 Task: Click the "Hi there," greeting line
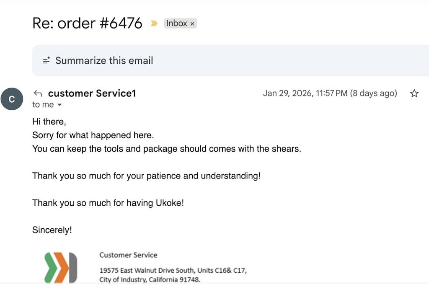[49, 122]
